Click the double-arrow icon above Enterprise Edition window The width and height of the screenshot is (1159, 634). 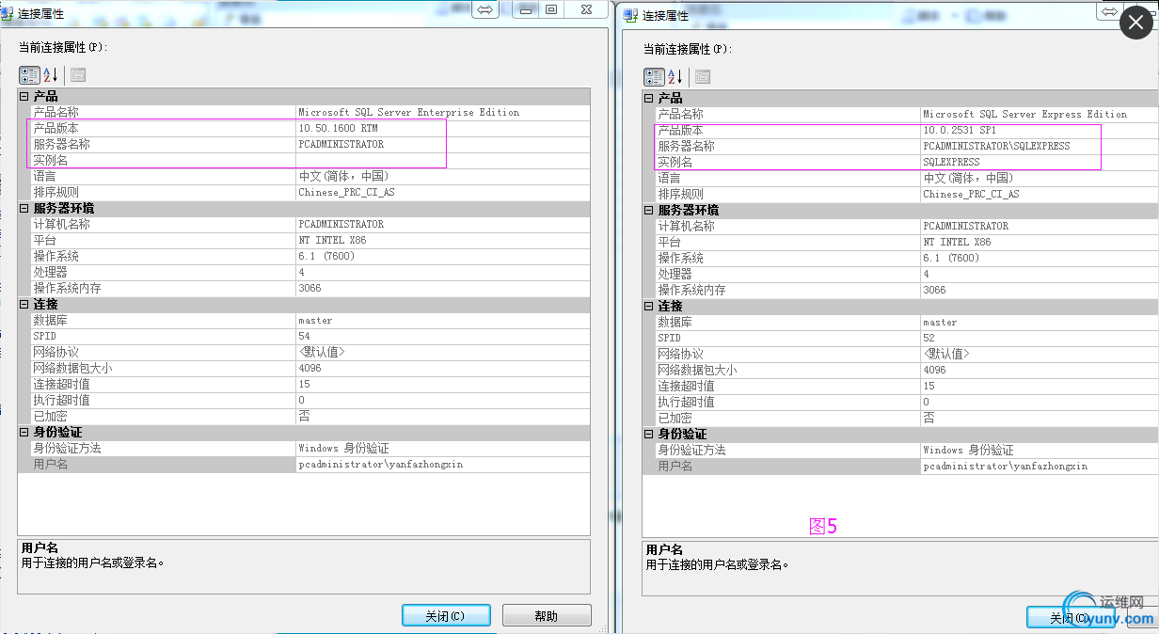[x=485, y=9]
